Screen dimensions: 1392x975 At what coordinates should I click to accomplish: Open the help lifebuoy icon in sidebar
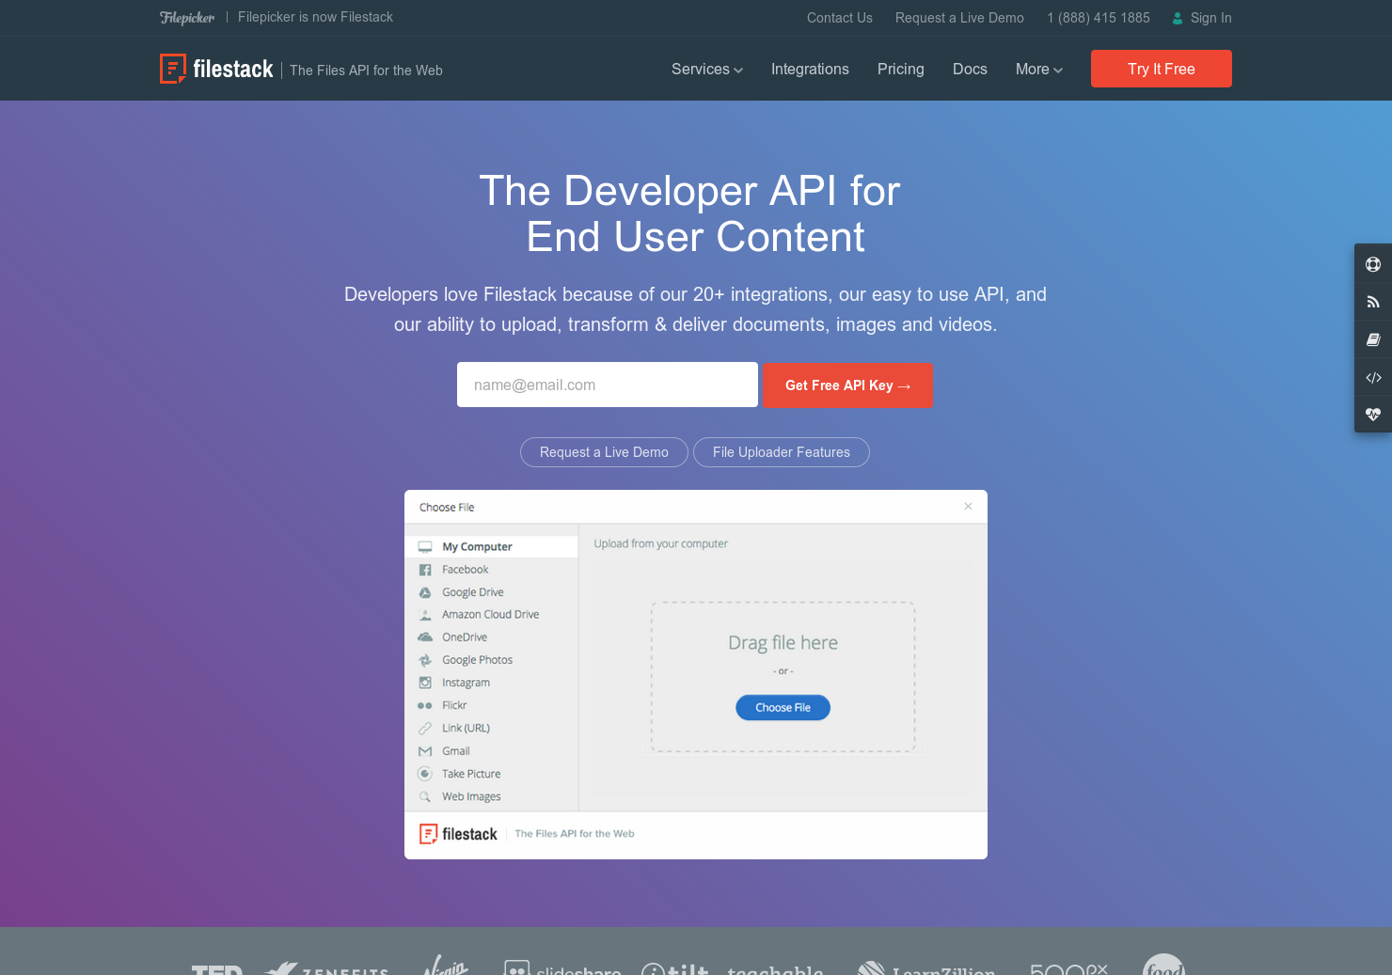tap(1373, 264)
